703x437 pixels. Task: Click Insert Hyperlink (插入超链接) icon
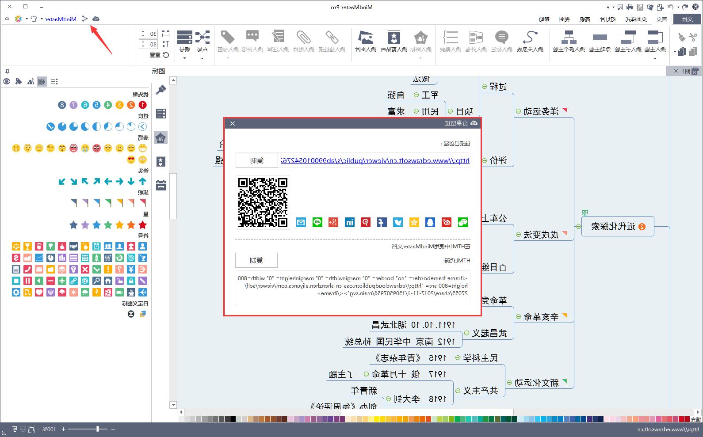[332, 41]
